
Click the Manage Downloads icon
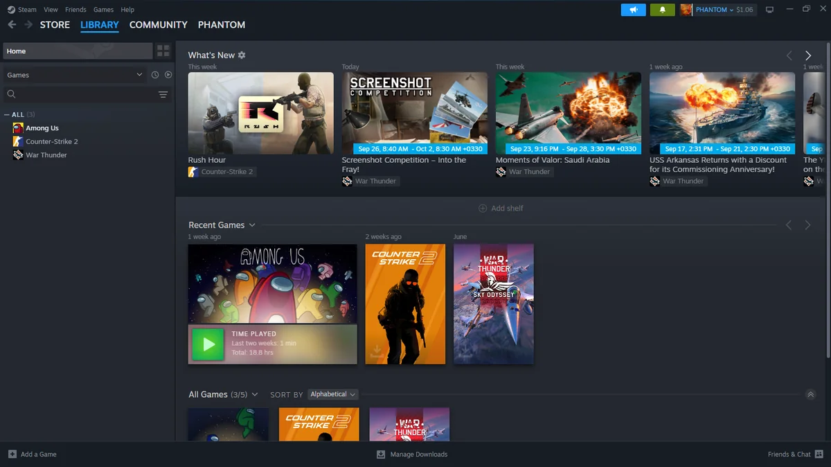click(381, 454)
